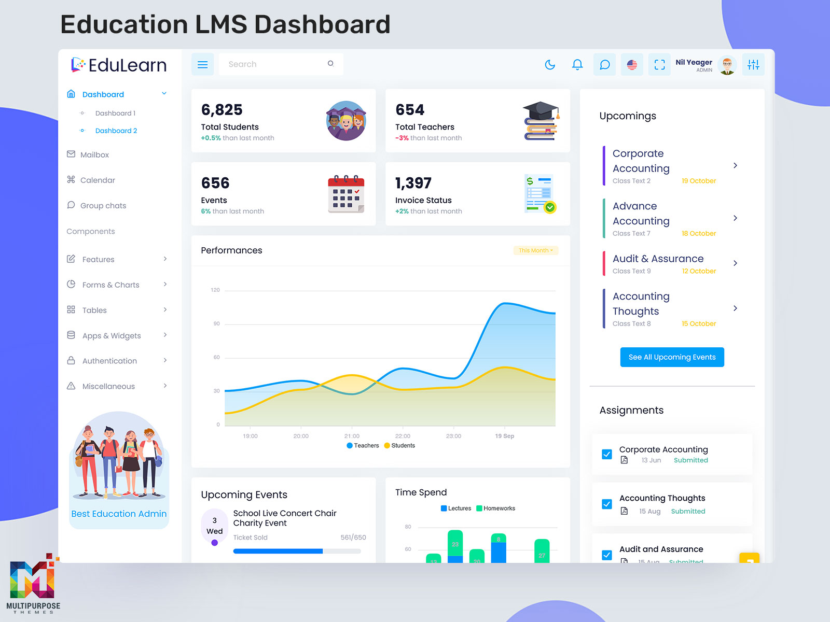Open Accounting Thoughts upcoming item chevron
This screenshot has height=622, width=830.
[x=735, y=308]
